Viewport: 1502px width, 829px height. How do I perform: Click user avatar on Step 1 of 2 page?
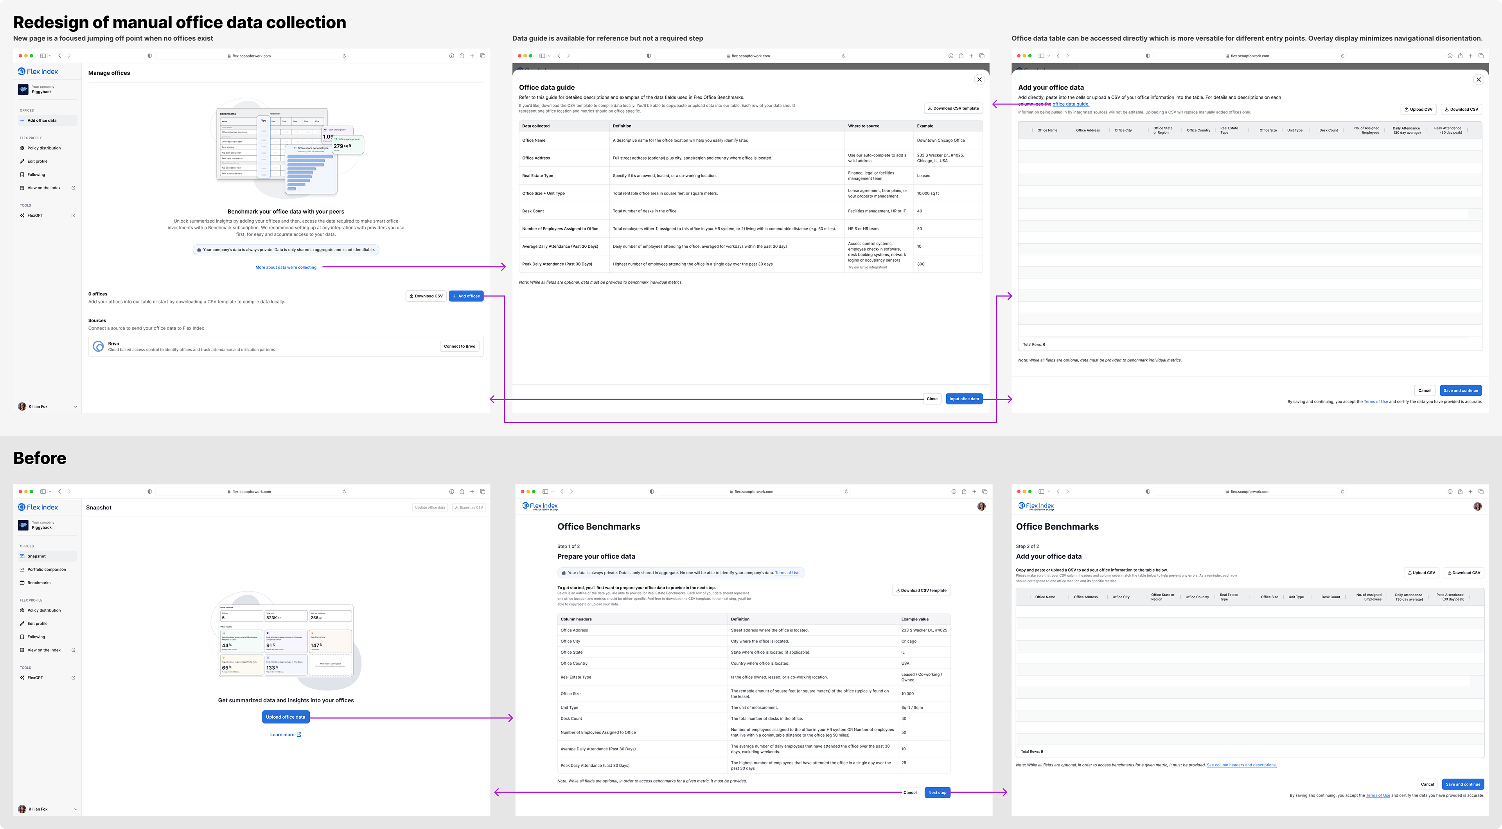pos(981,506)
